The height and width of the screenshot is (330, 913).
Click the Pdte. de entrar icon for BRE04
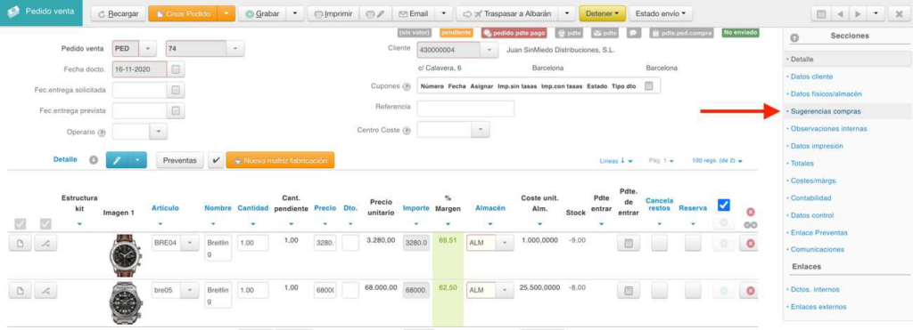point(629,244)
